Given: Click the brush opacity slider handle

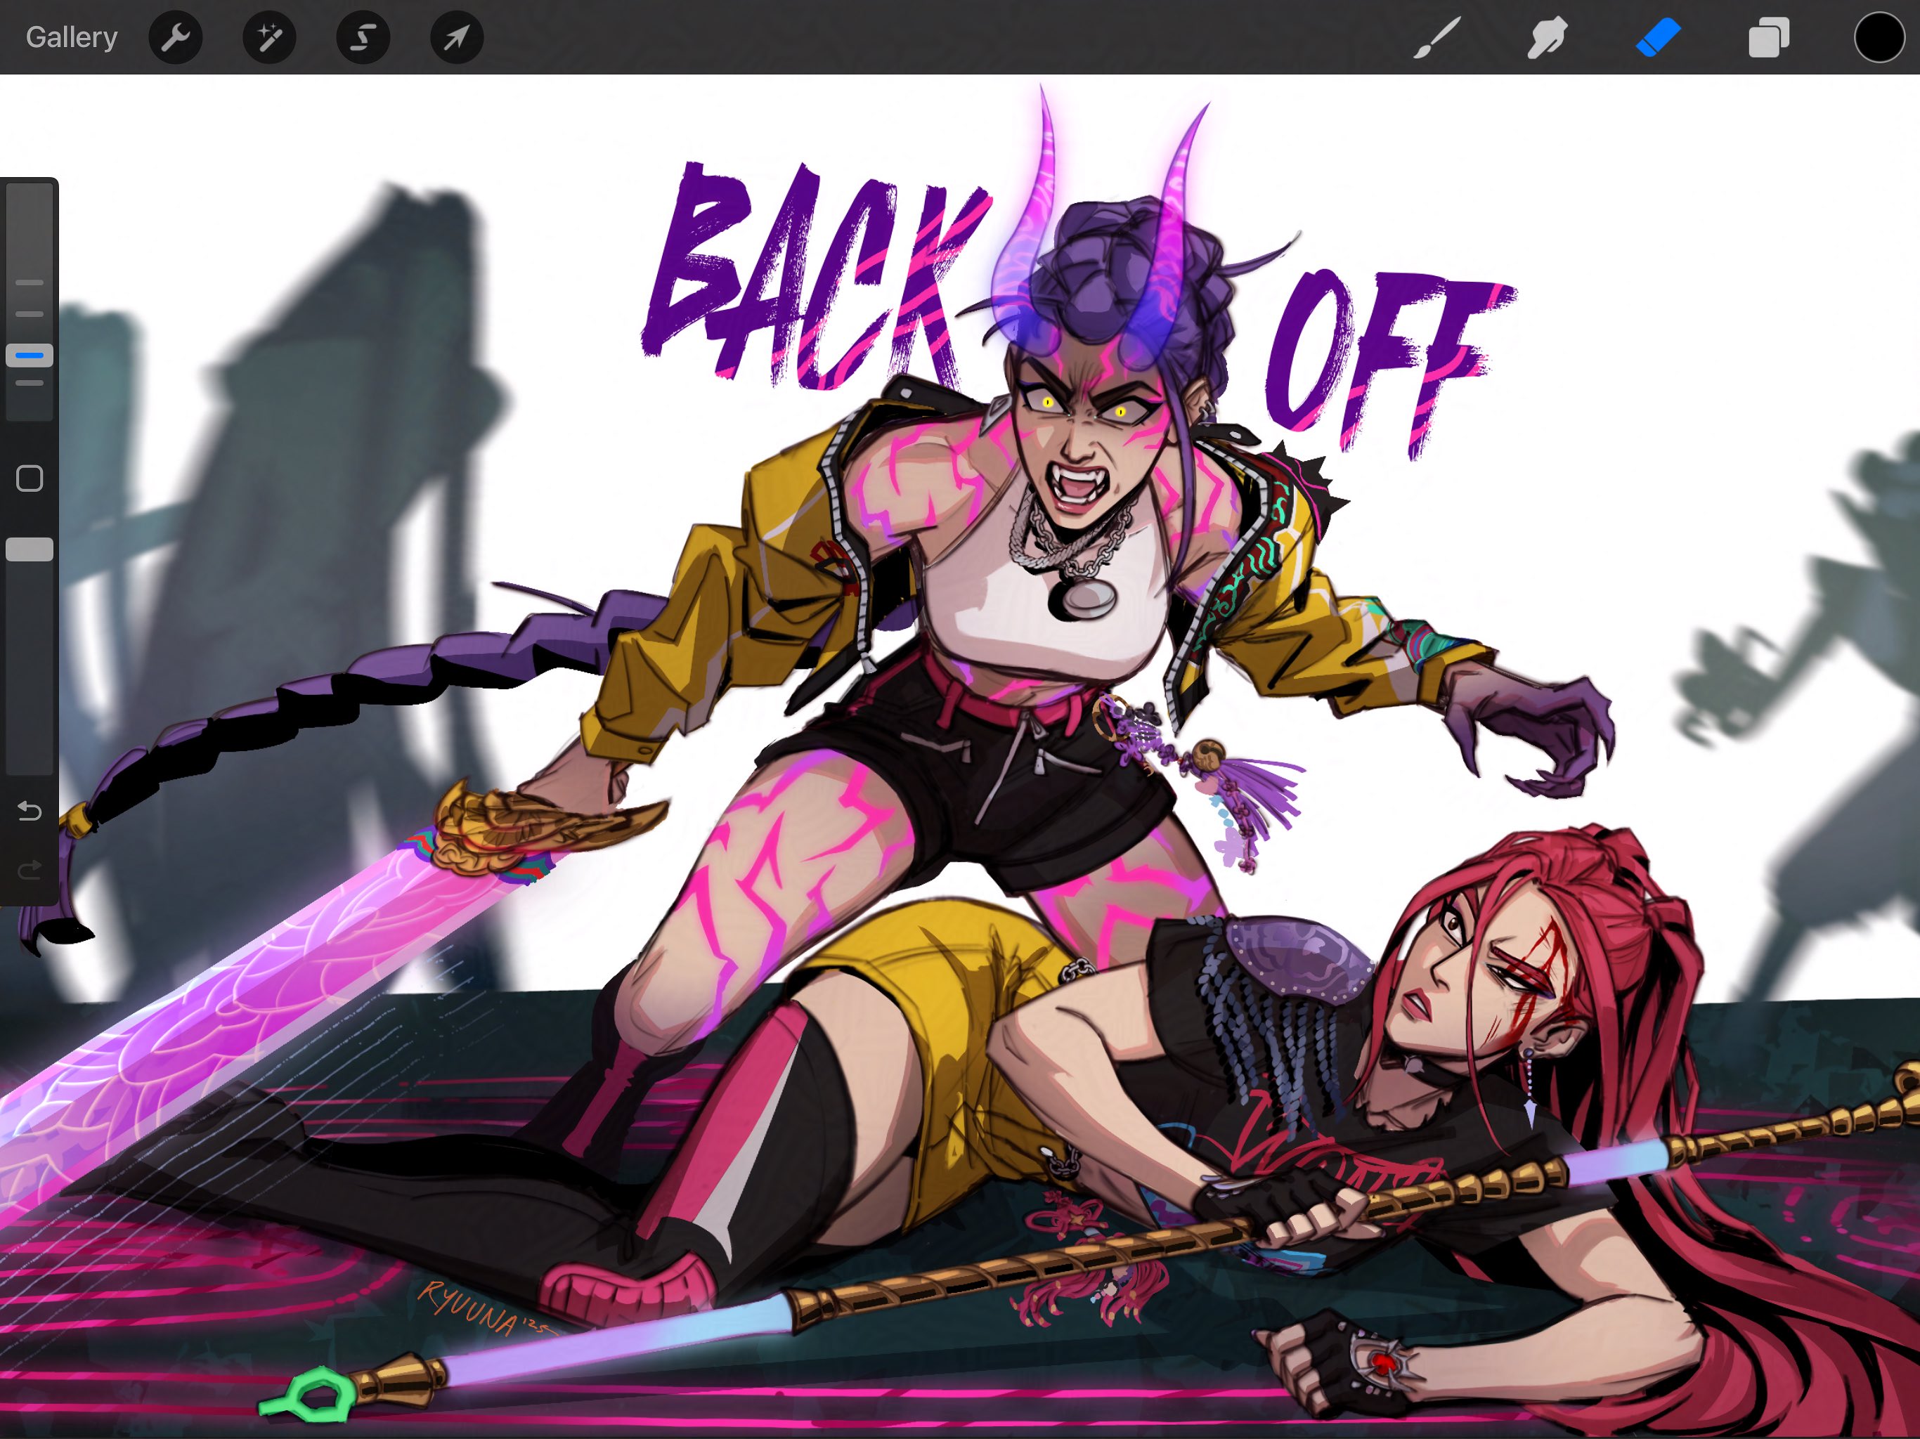Looking at the screenshot, I should click(30, 549).
